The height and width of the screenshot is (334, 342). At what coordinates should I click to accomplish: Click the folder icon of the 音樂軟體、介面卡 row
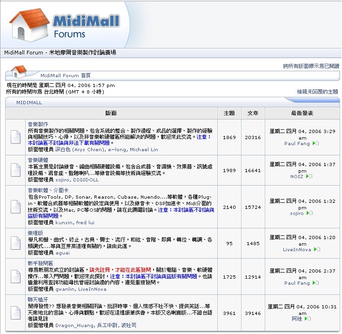pos(15,207)
